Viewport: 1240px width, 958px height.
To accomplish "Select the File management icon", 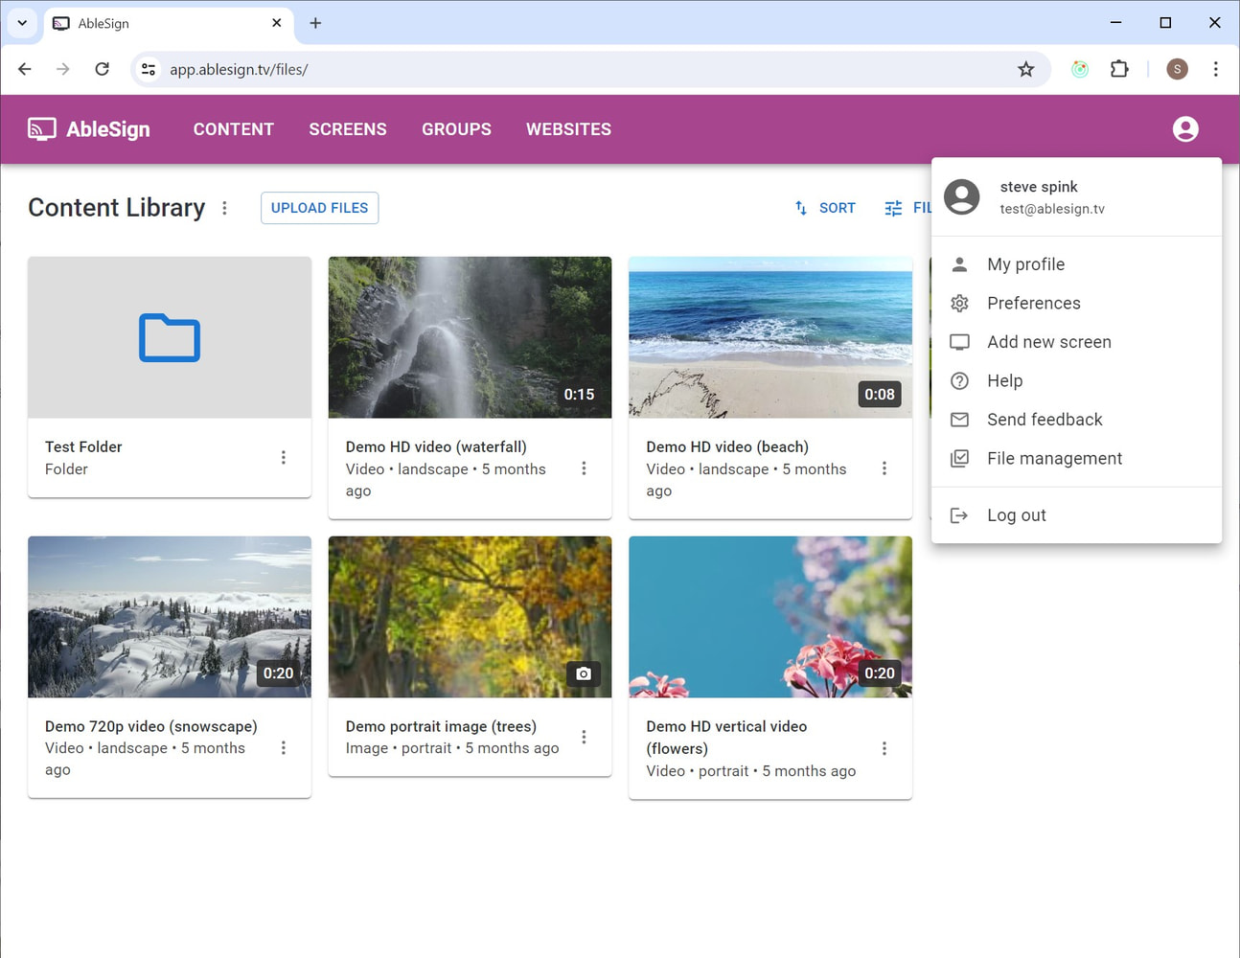I will pos(959,458).
